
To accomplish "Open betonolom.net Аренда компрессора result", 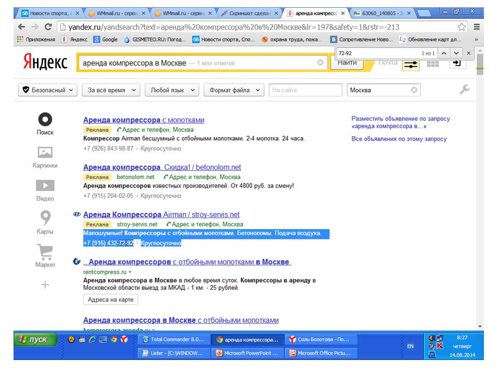I will click(x=162, y=167).
